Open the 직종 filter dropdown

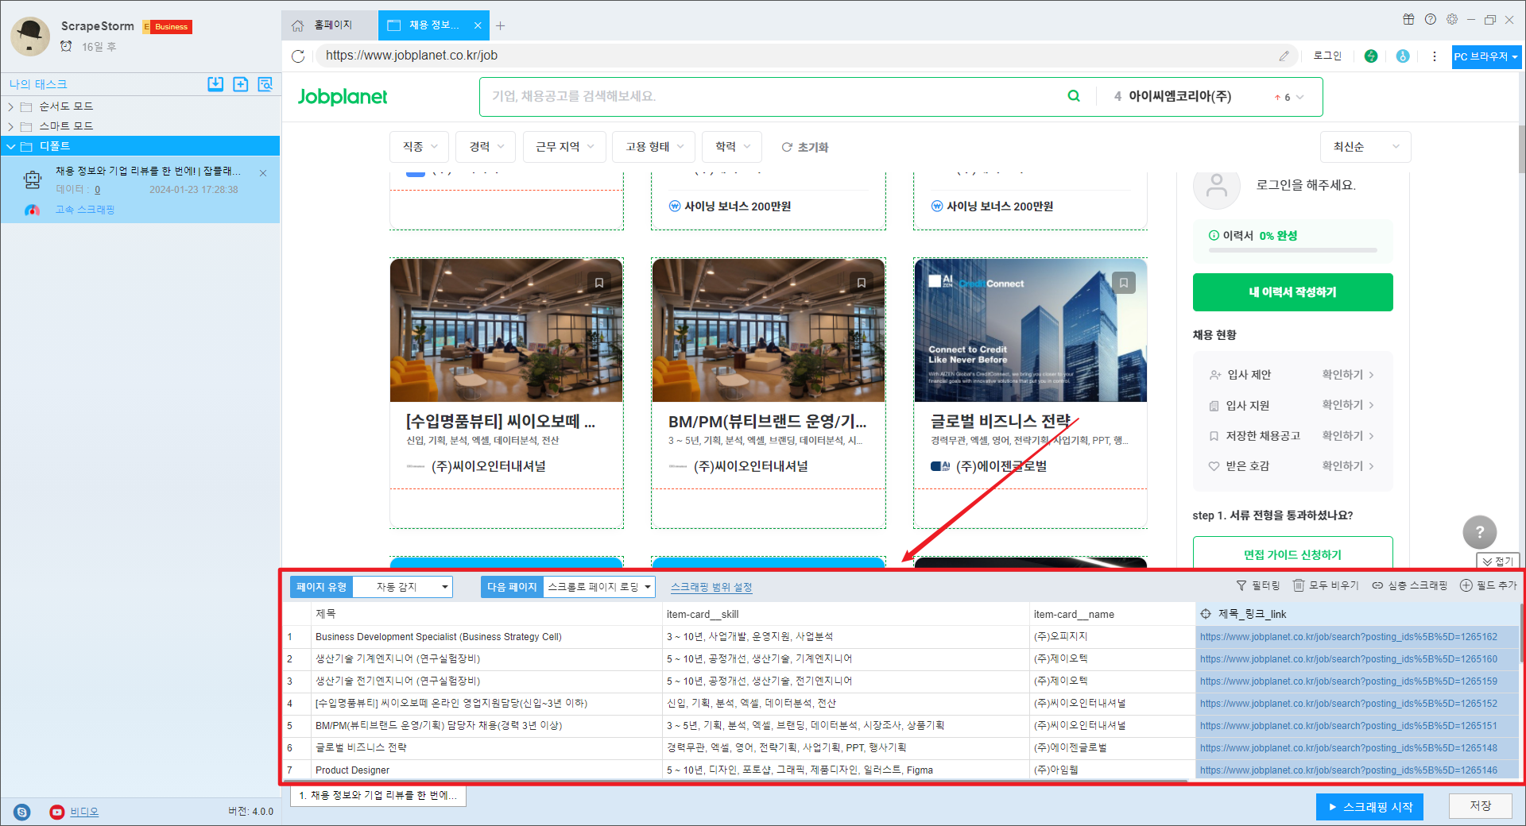[420, 147]
